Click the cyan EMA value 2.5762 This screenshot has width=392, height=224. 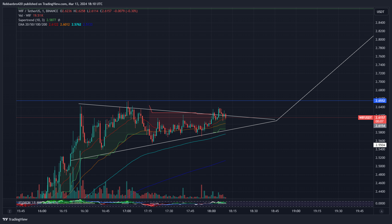pyautogui.click(x=76, y=25)
